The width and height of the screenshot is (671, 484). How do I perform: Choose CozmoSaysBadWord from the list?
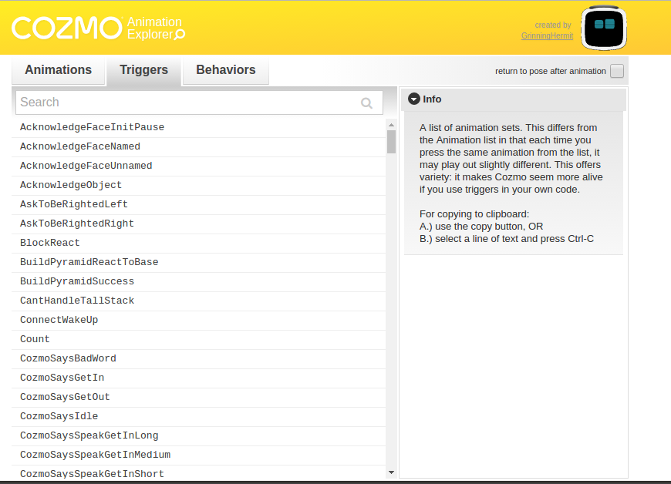coord(68,358)
